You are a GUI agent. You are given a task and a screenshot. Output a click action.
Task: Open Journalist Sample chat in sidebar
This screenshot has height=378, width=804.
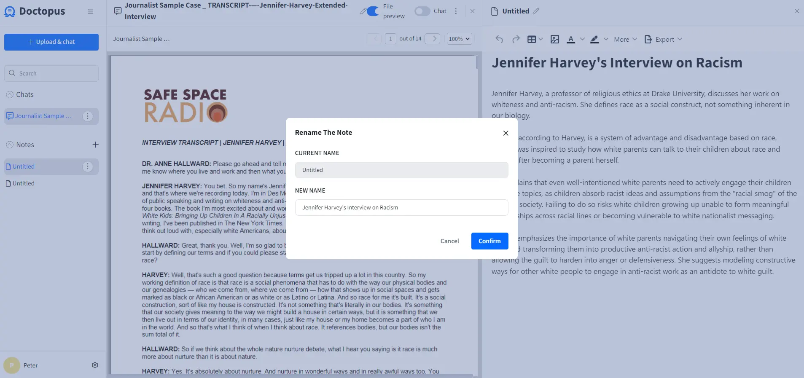[x=43, y=116]
